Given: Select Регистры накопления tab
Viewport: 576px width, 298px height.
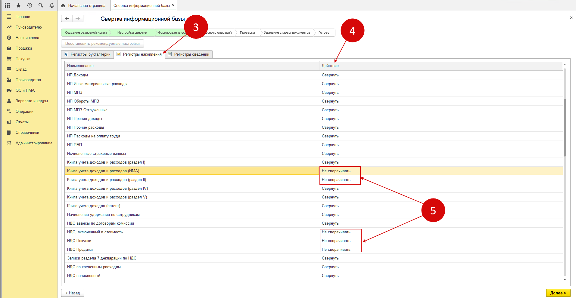Looking at the screenshot, I should pyautogui.click(x=139, y=54).
